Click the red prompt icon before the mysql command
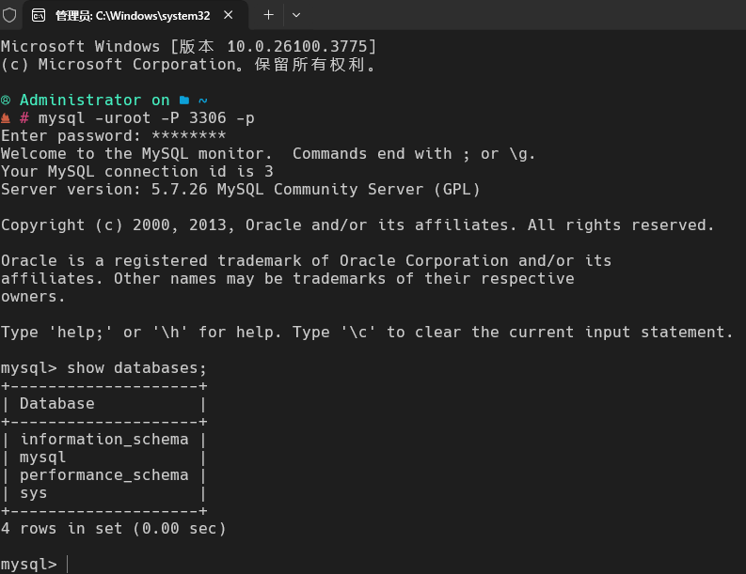 (6, 118)
